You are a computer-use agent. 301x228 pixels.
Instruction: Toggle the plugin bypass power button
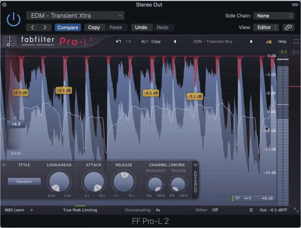point(14,19)
